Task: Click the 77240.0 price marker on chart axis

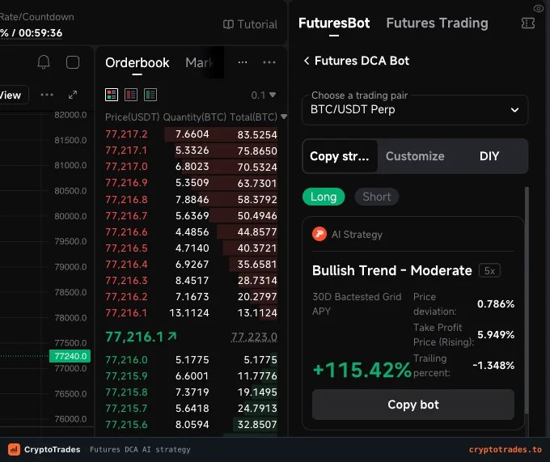Action: point(70,356)
